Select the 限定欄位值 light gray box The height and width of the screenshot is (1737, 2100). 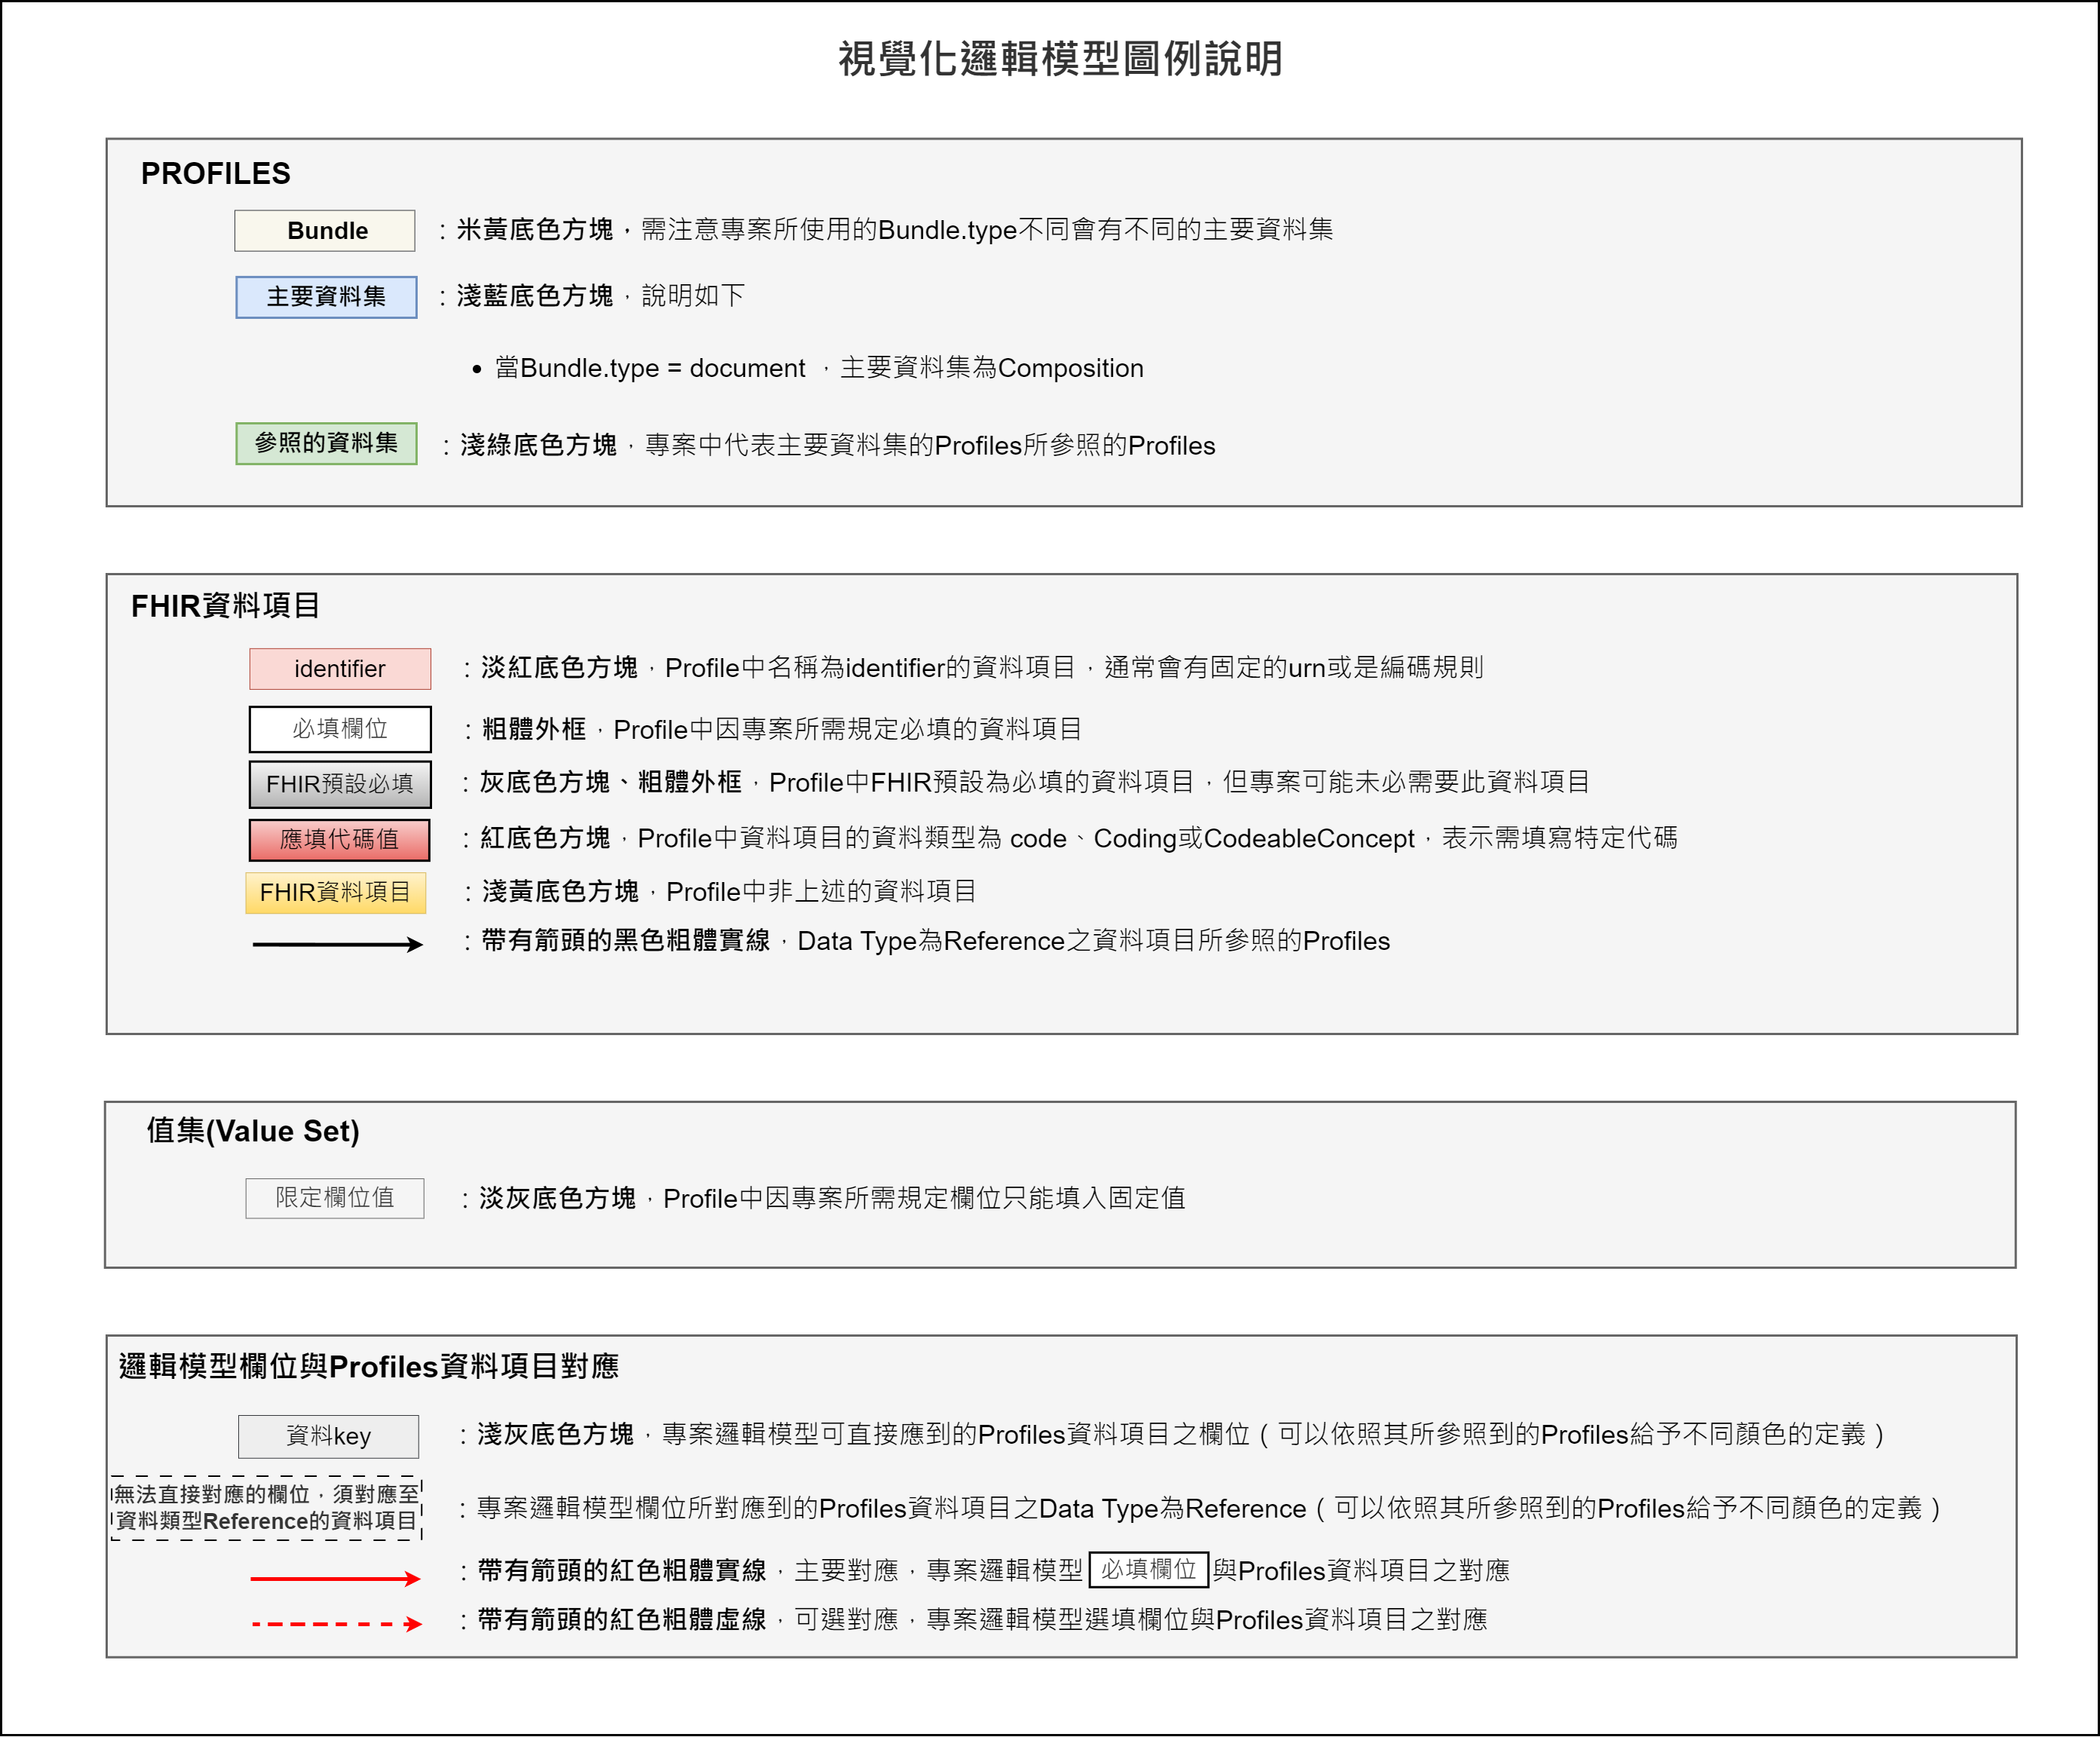[x=335, y=1198]
